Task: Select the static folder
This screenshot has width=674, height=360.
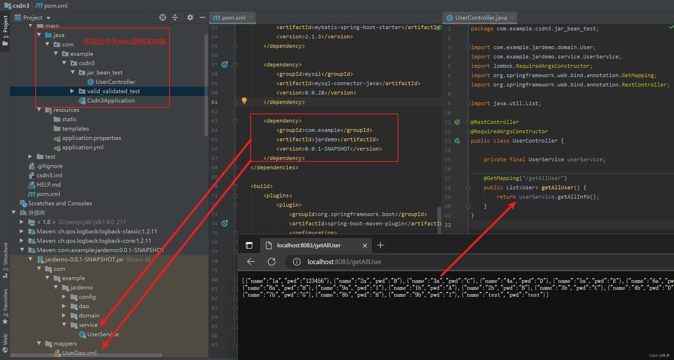Action: [65, 119]
